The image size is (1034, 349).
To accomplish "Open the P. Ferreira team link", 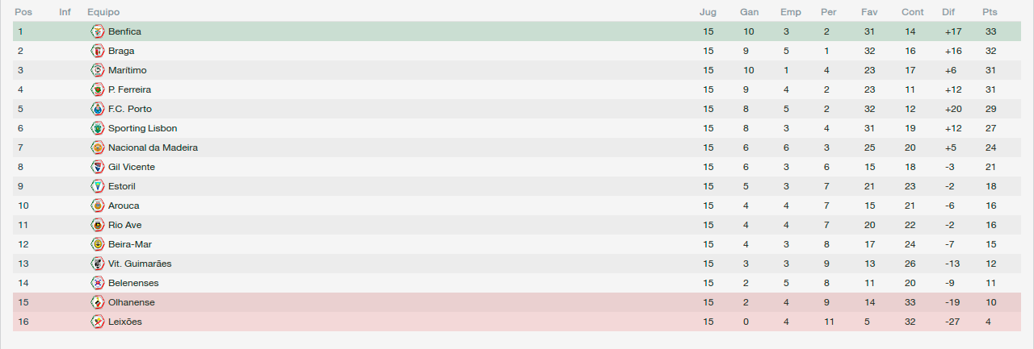I will click(129, 89).
